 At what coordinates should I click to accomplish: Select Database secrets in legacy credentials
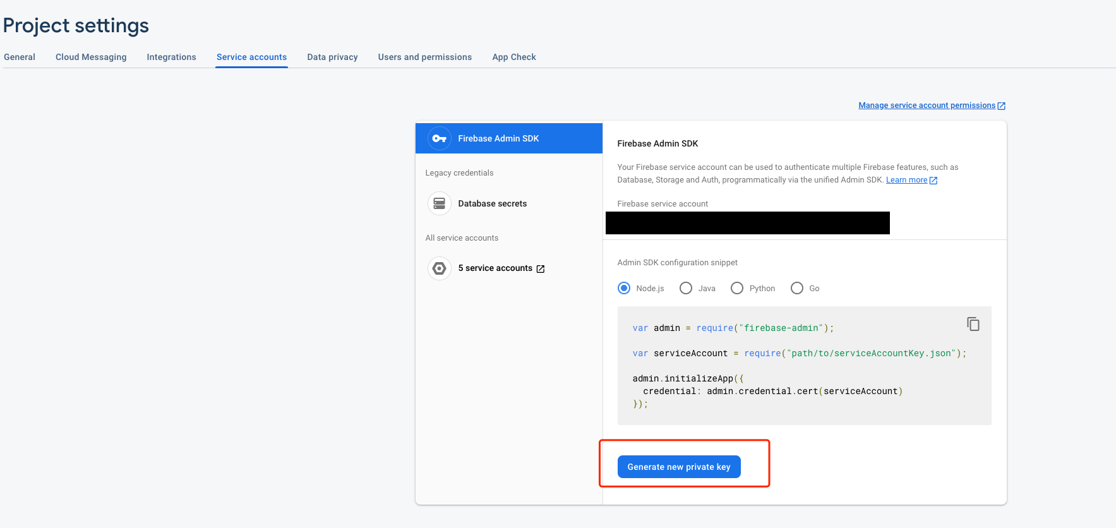pyautogui.click(x=492, y=203)
